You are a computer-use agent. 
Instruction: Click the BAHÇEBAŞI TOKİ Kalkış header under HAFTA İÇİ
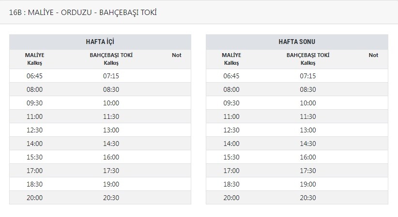coord(111,59)
